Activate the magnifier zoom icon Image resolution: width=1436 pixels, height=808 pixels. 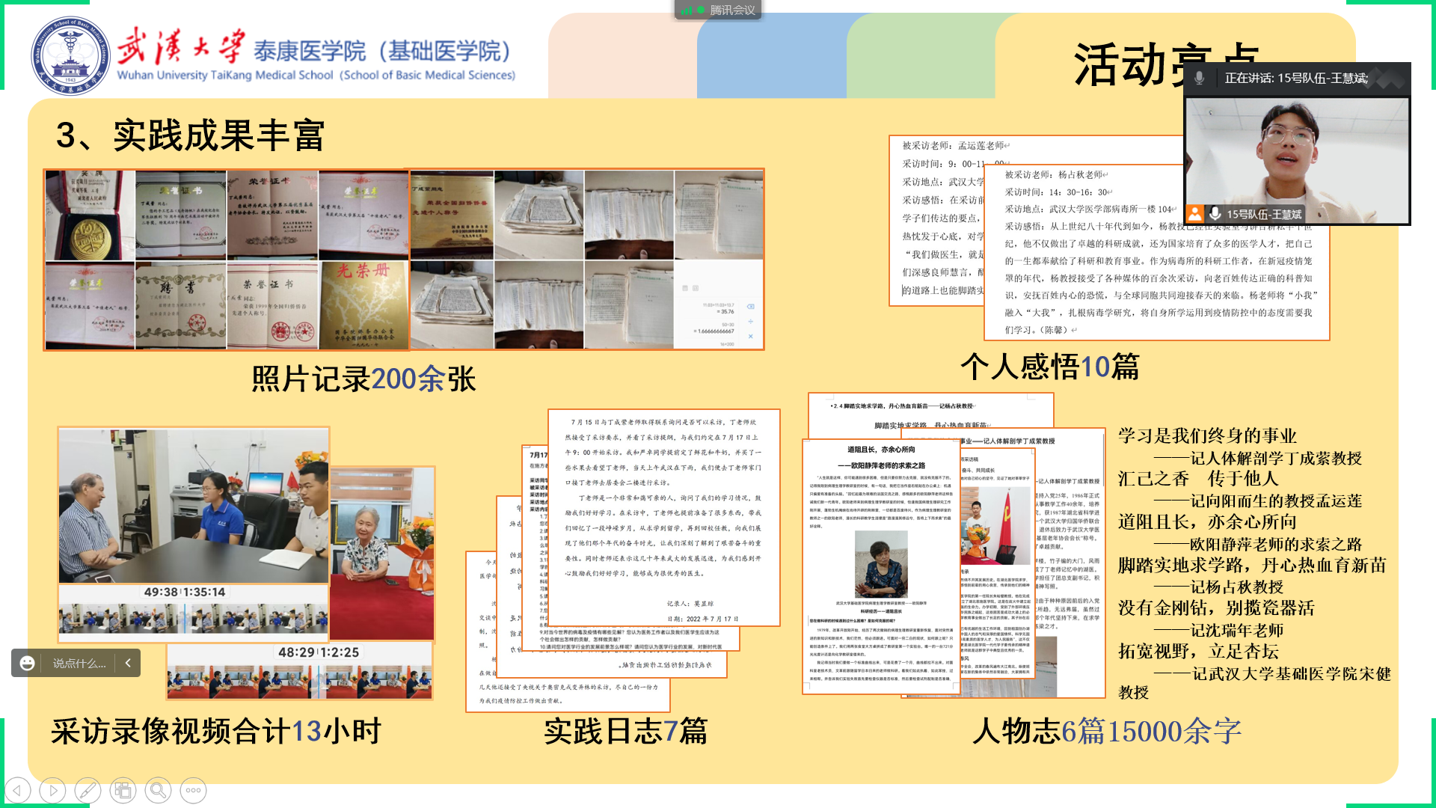158,790
